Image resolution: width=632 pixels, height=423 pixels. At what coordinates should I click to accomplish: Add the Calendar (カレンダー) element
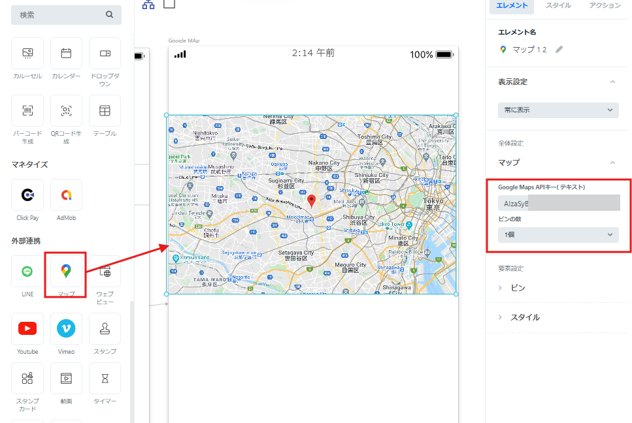66,53
